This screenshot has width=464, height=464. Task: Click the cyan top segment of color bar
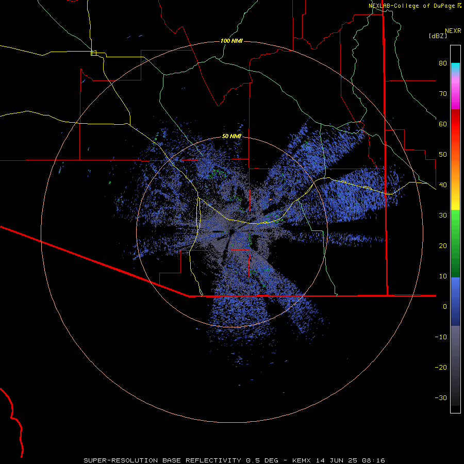click(455, 67)
